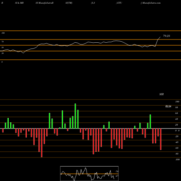The height and width of the screenshot is (181, 181).
Task: Click the overlapping 82.24 value label
Action: pos(168,106)
